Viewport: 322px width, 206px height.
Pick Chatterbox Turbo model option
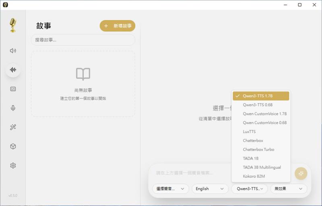coord(261,150)
